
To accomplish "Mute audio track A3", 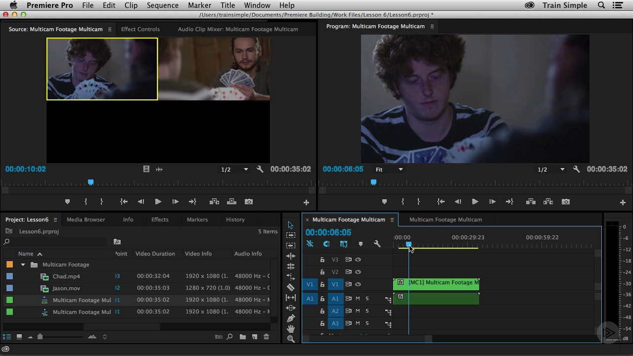I will (358, 323).
